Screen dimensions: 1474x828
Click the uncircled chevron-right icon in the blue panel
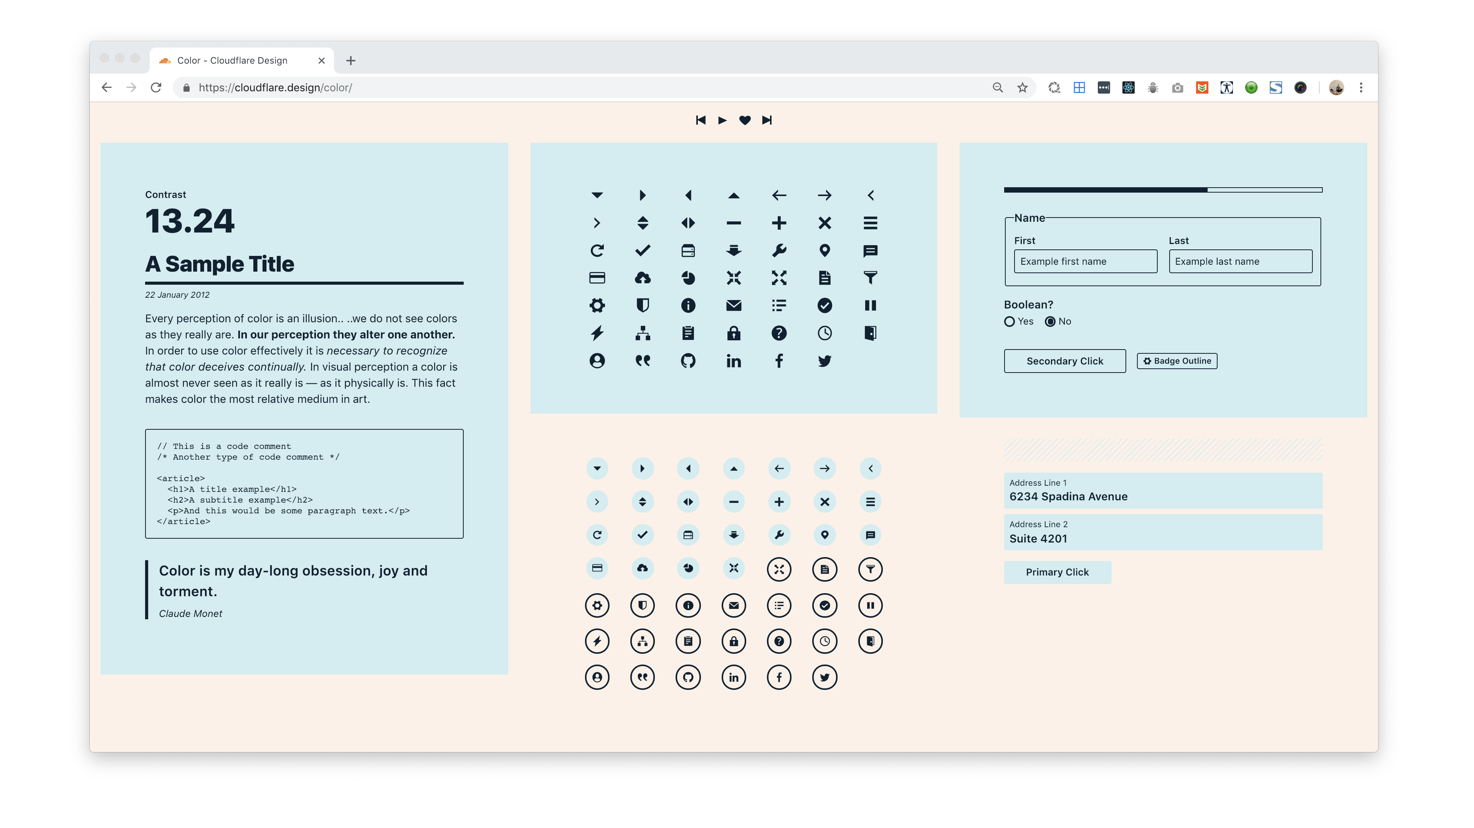click(x=597, y=223)
